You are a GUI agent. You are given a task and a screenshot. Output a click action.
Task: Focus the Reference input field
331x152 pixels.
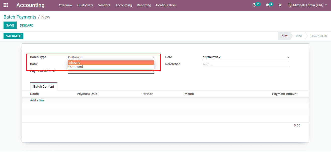point(246,64)
